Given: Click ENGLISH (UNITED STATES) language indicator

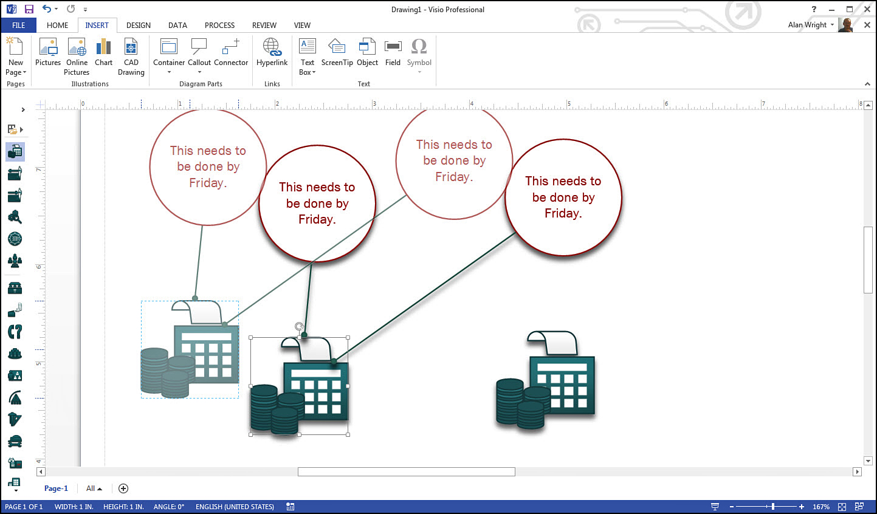Looking at the screenshot, I should (235, 507).
